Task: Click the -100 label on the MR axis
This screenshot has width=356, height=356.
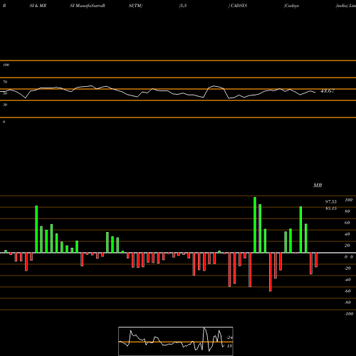Action: pyautogui.click(x=349, y=314)
